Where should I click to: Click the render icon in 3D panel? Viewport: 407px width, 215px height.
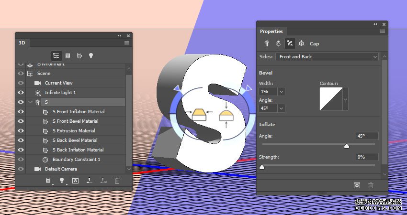pos(75,181)
